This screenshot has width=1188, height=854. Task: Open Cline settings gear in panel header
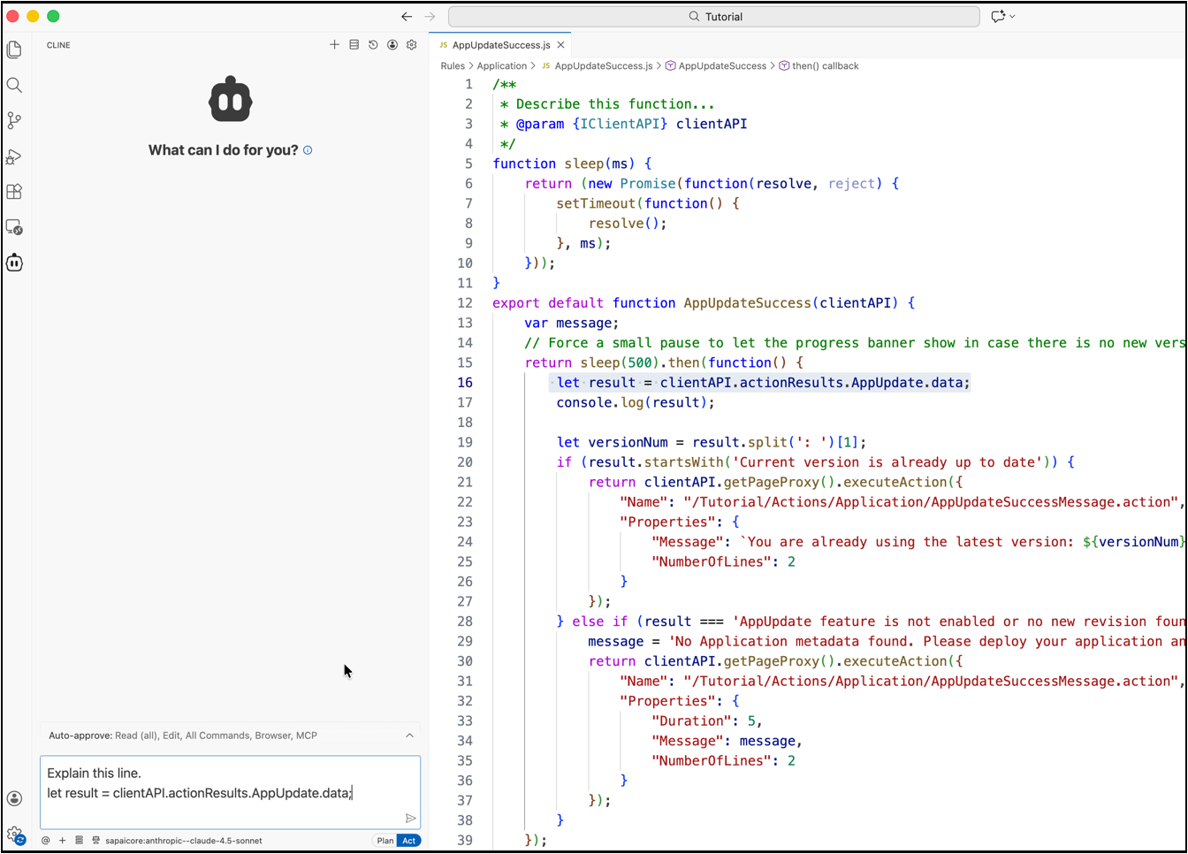pyautogui.click(x=412, y=44)
